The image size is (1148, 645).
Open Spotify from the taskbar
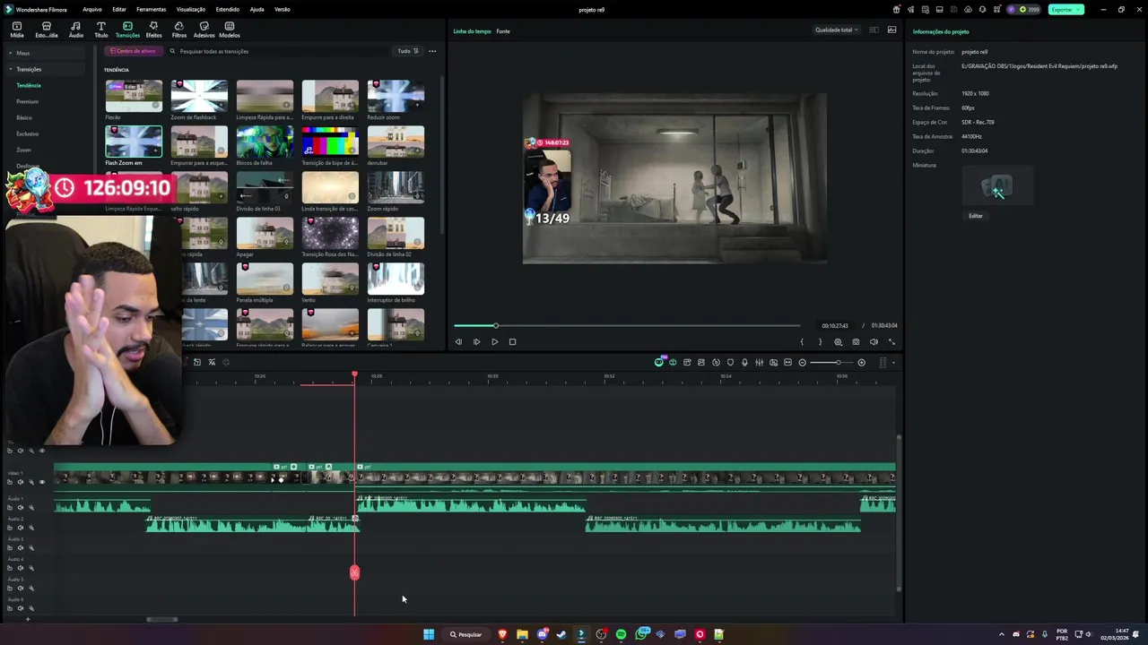(621, 634)
